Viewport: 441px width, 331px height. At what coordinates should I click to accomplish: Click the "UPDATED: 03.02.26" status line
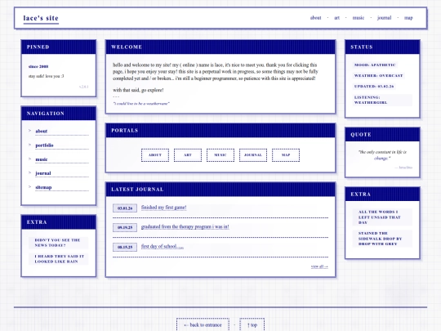click(x=374, y=87)
